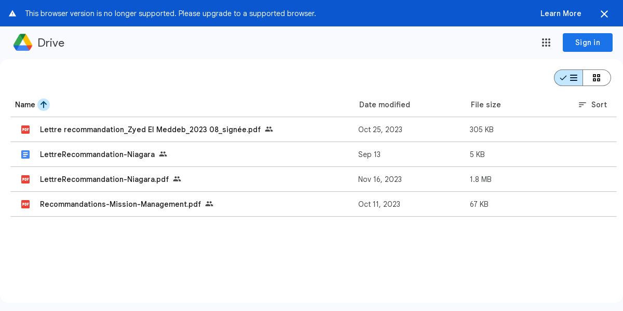Screen dimensions: 623x311
Task: Switch to list layout view
Action: pos(568,78)
